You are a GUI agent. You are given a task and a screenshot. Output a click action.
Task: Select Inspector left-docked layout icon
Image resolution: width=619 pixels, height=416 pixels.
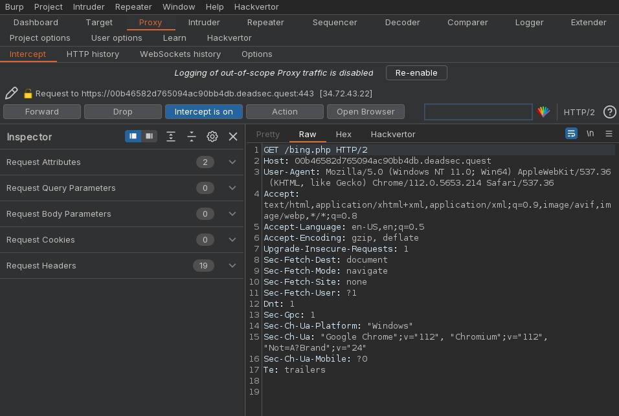pyautogui.click(x=133, y=136)
